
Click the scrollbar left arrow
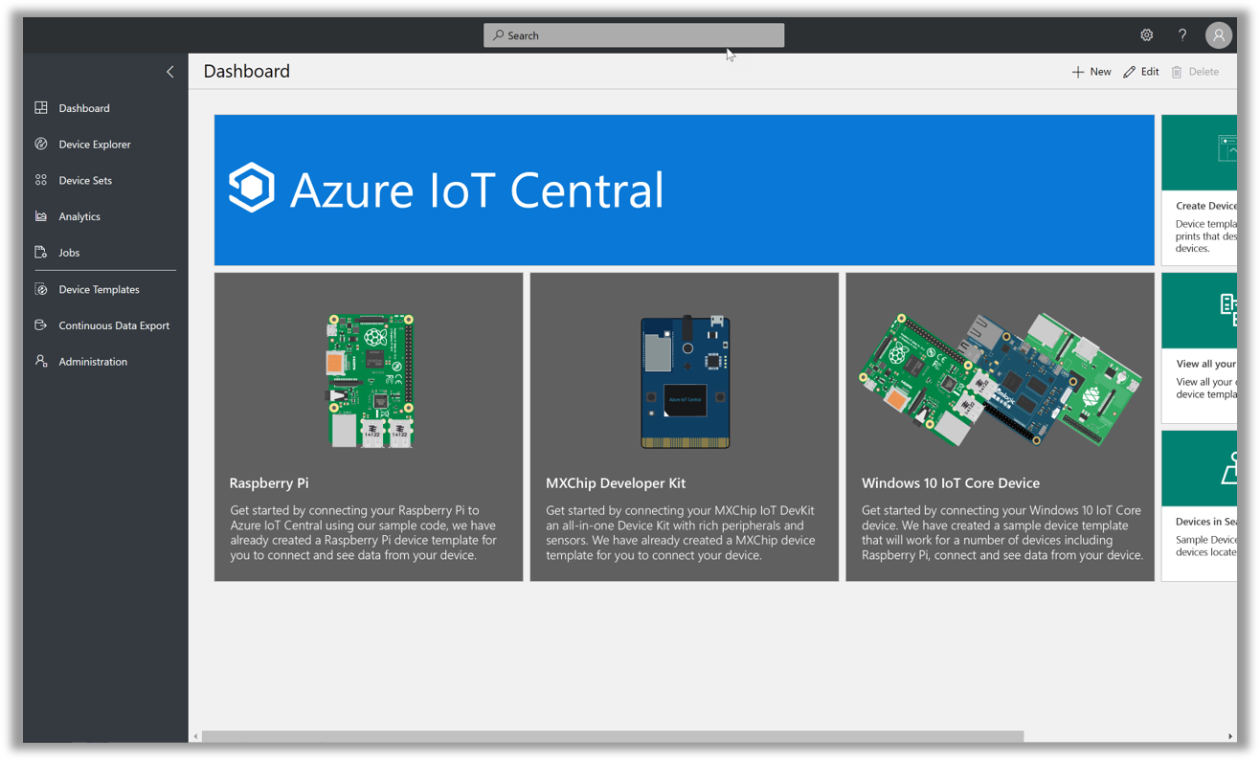[x=196, y=736]
